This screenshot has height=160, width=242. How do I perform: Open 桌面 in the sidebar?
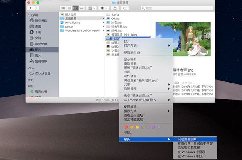(x=42, y=26)
